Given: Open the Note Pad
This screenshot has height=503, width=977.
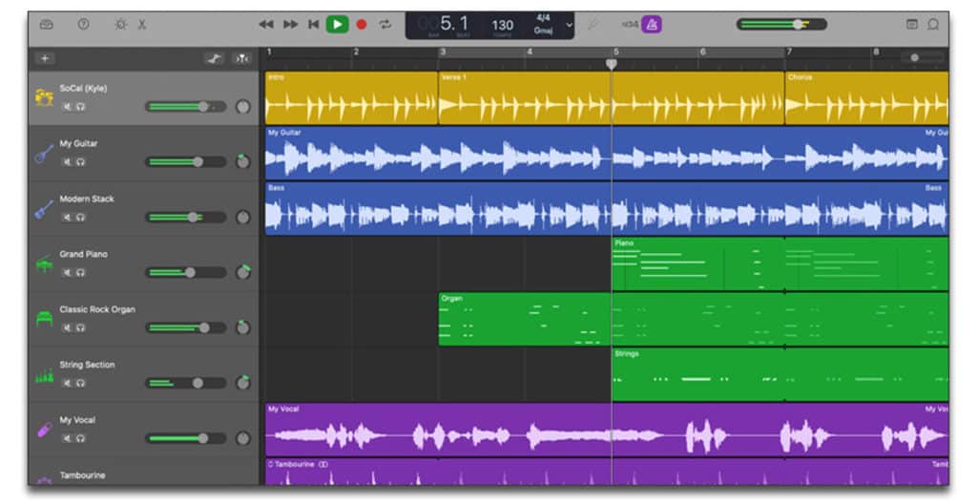Looking at the screenshot, I should pyautogui.click(x=911, y=24).
